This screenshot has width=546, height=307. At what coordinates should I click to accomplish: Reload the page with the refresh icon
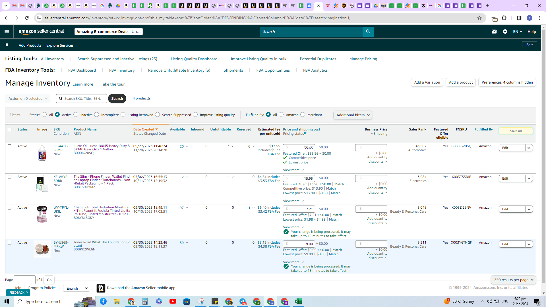coord(27,18)
